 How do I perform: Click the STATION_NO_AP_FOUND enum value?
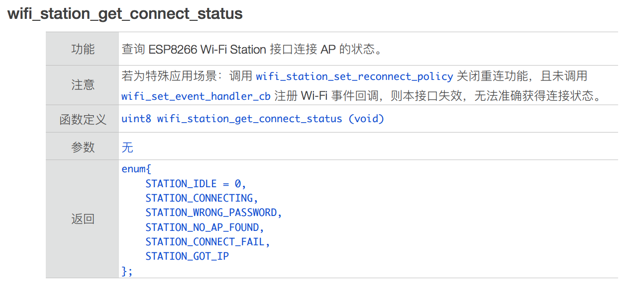pyautogui.click(x=205, y=227)
